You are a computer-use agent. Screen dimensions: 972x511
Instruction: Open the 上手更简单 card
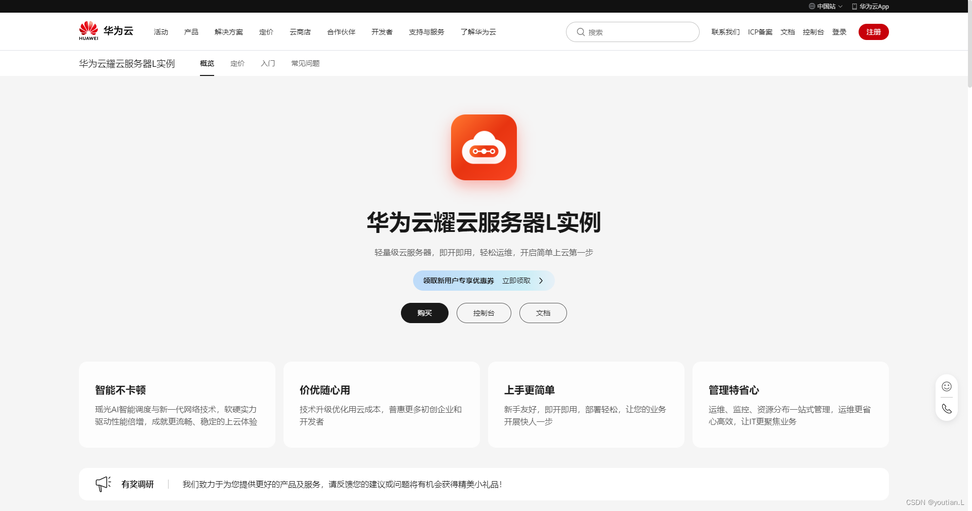point(586,405)
